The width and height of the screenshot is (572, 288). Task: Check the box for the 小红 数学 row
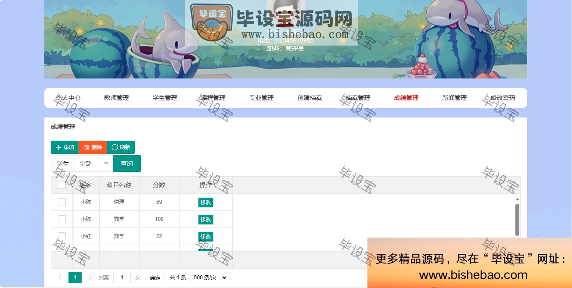click(x=62, y=236)
